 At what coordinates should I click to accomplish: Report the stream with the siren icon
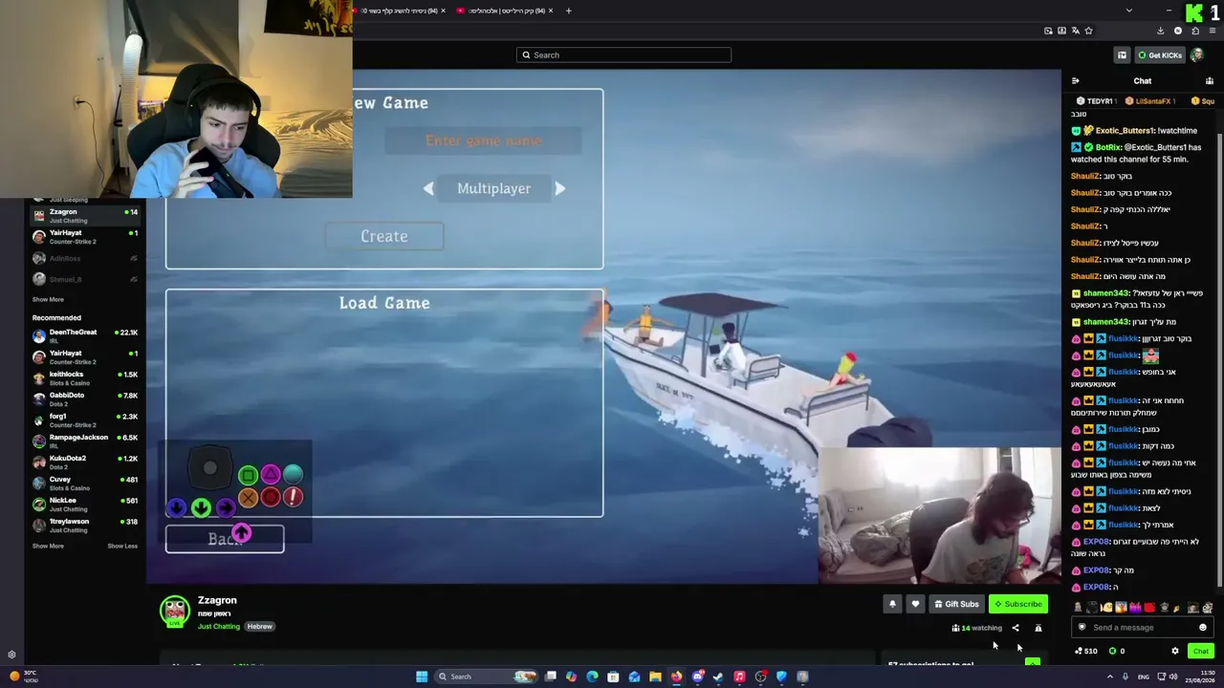(1038, 628)
